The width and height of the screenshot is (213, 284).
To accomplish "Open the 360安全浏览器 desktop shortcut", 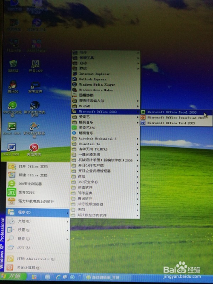I will click(12, 109).
